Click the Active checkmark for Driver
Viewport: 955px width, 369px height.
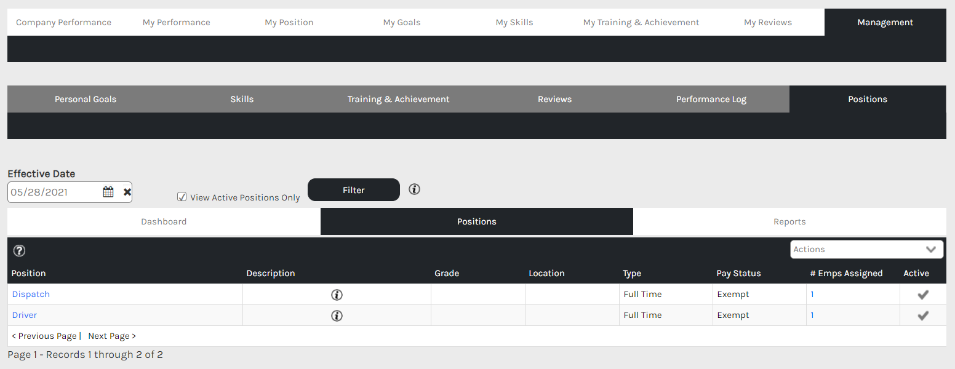point(922,315)
